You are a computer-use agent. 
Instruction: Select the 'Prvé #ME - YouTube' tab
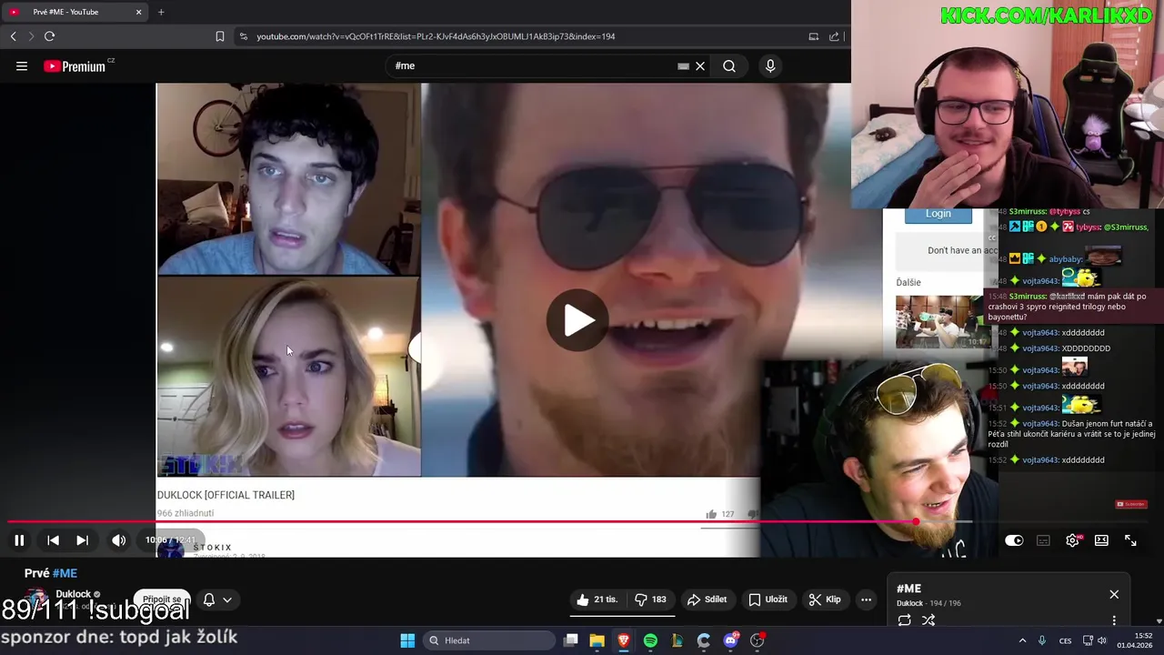coord(75,12)
